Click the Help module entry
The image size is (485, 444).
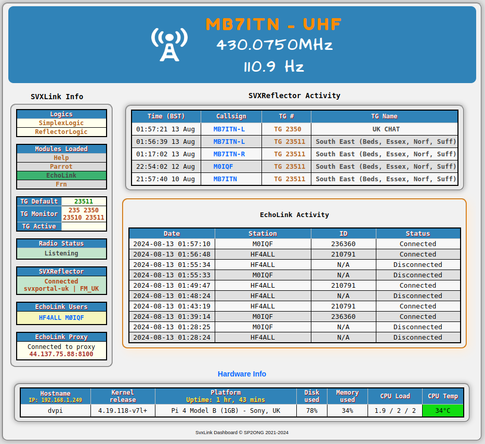pyautogui.click(x=61, y=158)
